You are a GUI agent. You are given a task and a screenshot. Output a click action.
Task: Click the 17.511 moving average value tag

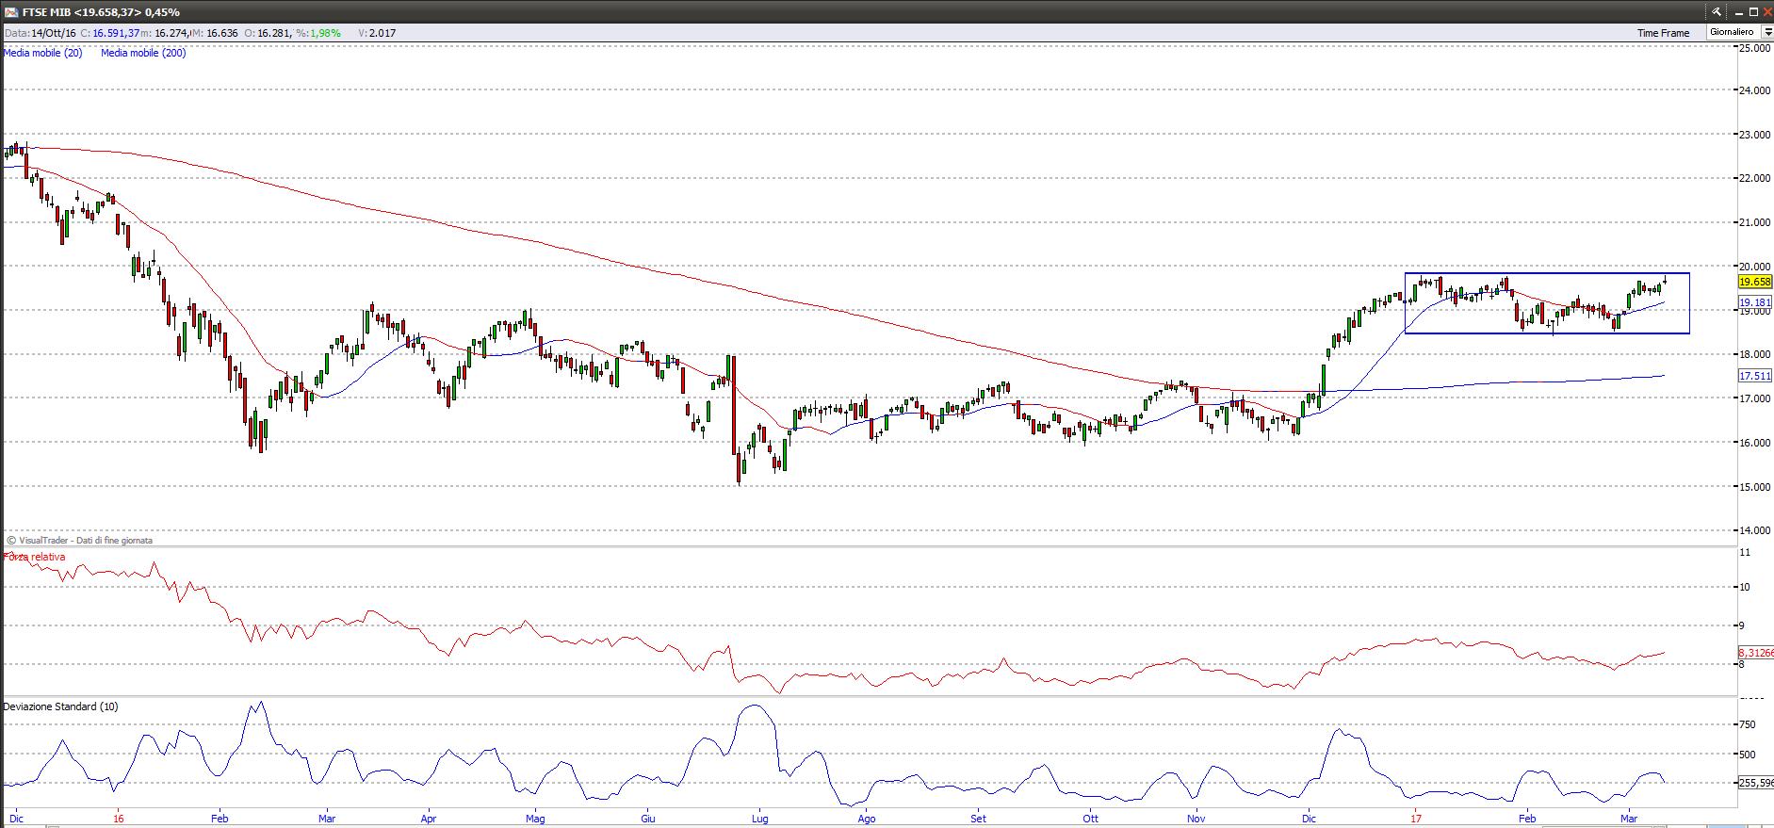(x=1755, y=376)
